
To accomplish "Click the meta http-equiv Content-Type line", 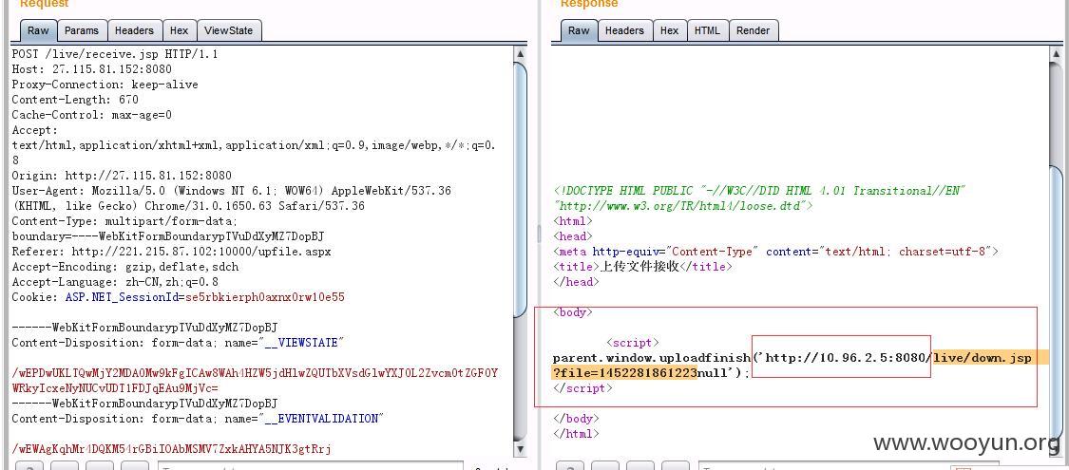I will [x=775, y=252].
